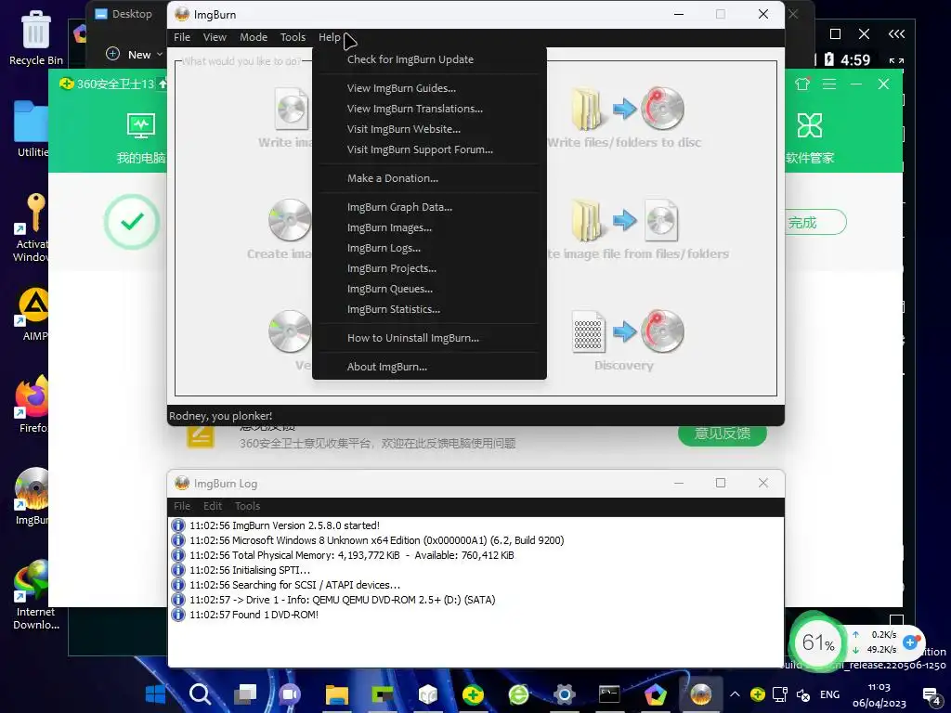Click blue plus icon on speed widget
Image resolution: width=951 pixels, height=713 pixels.
pos(911,642)
